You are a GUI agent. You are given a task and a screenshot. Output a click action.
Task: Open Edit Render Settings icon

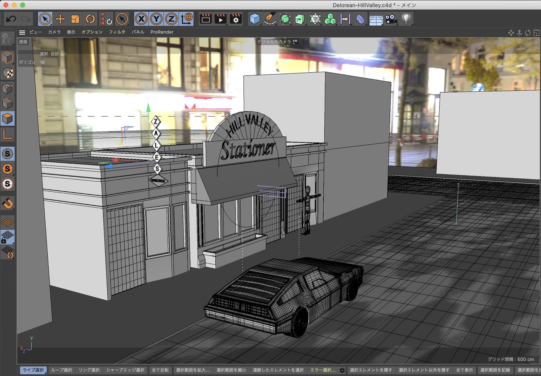click(x=236, y=19)
